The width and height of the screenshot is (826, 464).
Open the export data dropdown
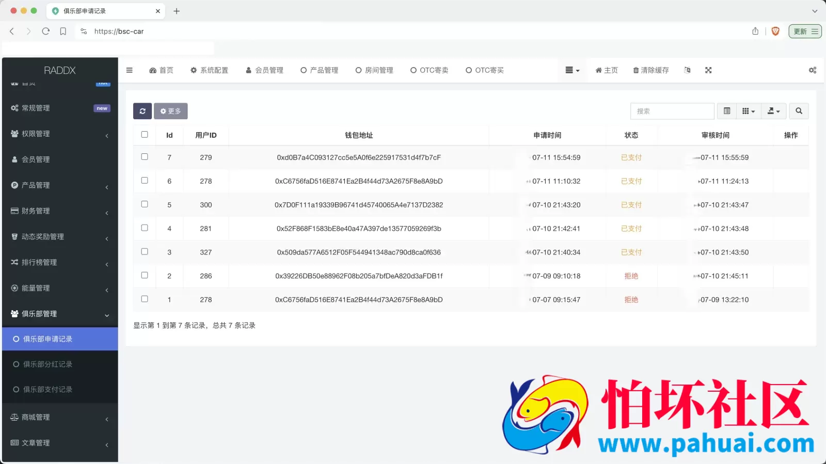tap(773, 111)
